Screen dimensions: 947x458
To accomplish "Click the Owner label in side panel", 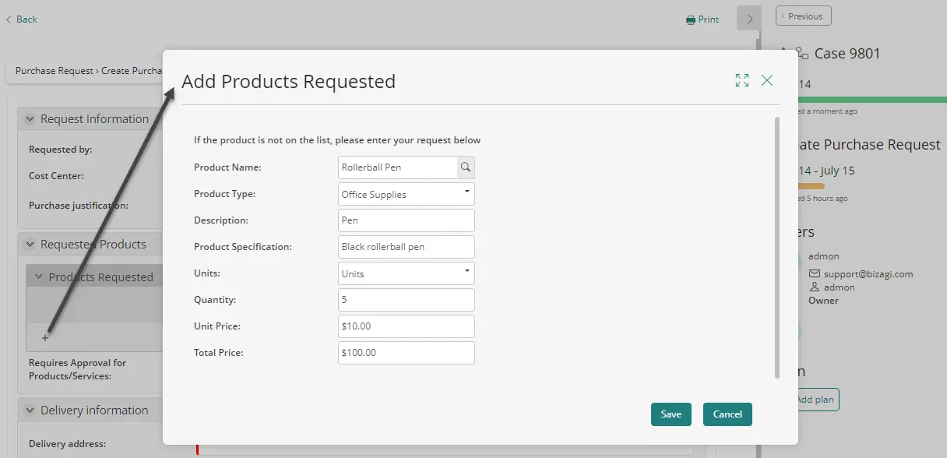I will coord(823,301).
